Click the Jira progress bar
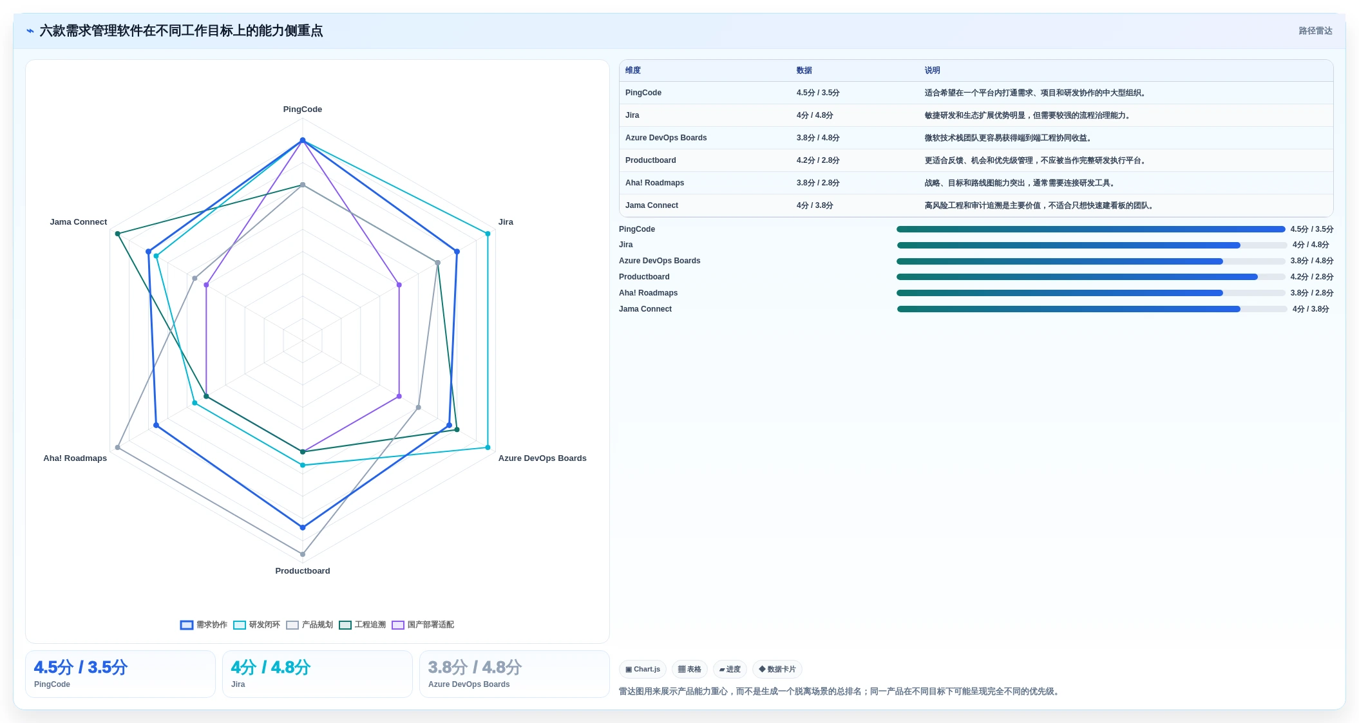 tap(1092, 245)
